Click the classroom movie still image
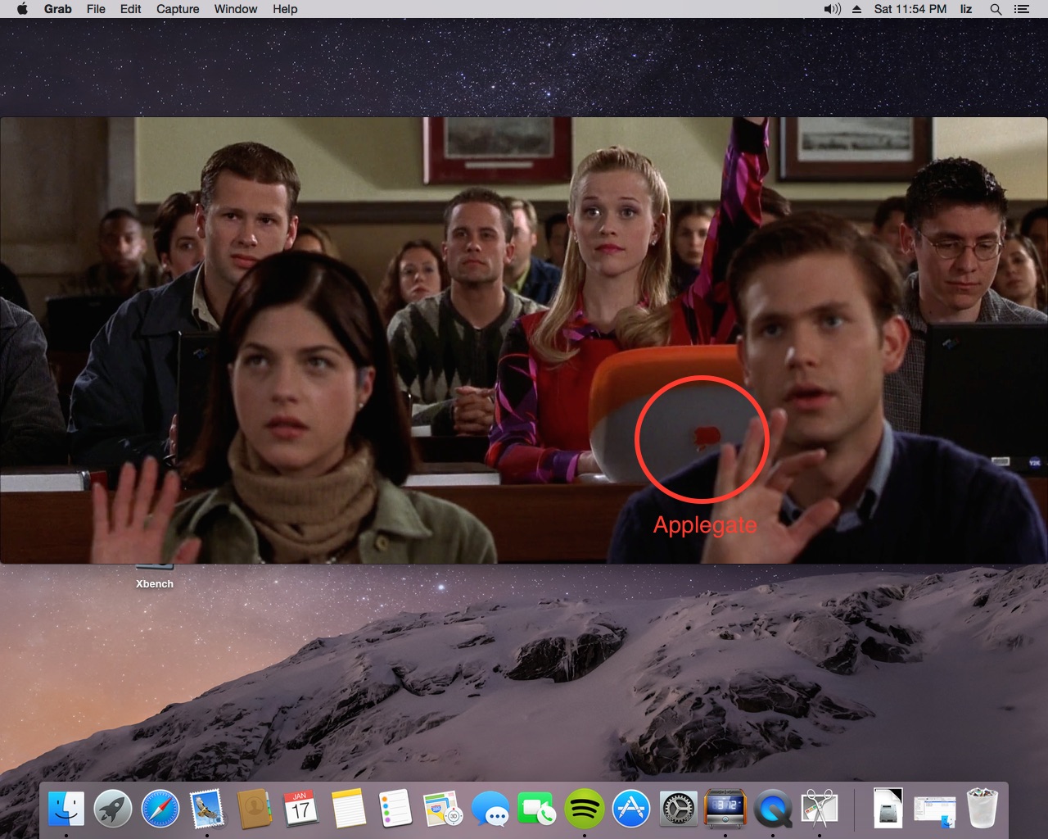The image size is (1048, 839). pyautogui.click(x=524, y=340)
